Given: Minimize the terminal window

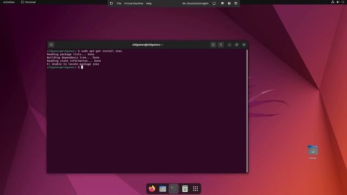Looking at the screenshot, I should tap(229, 44).
